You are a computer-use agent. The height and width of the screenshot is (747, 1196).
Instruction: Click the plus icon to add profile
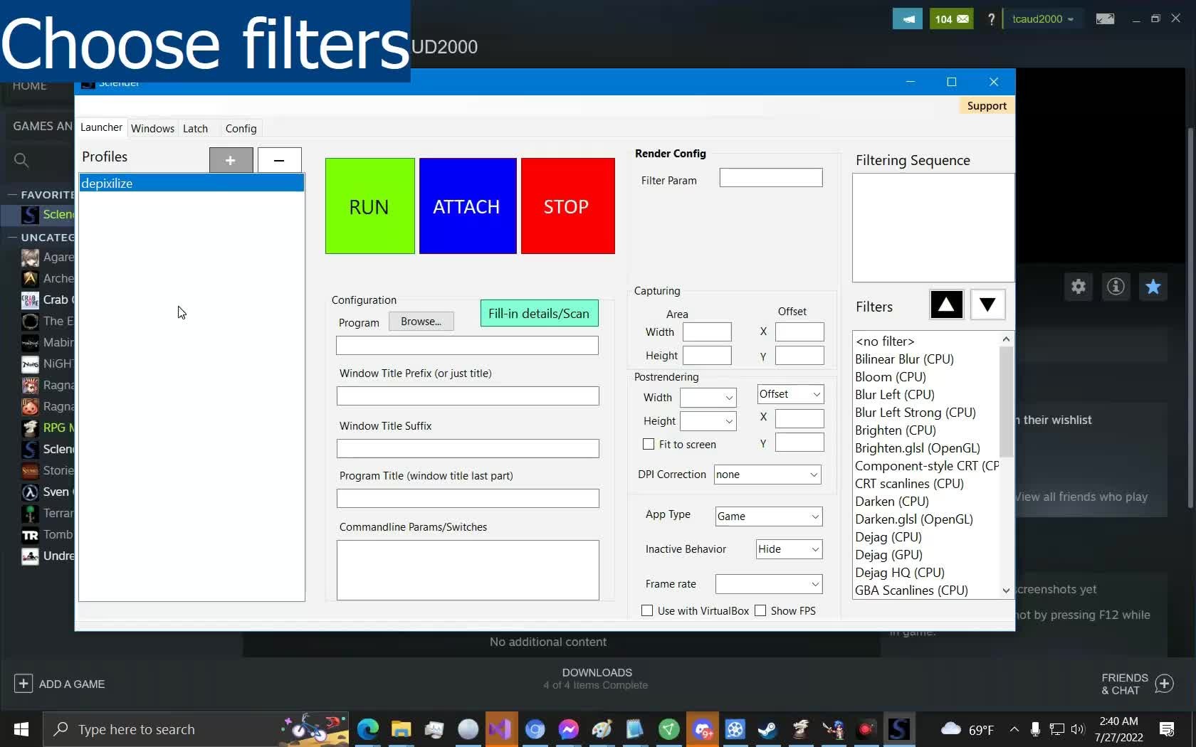[231, 160]
